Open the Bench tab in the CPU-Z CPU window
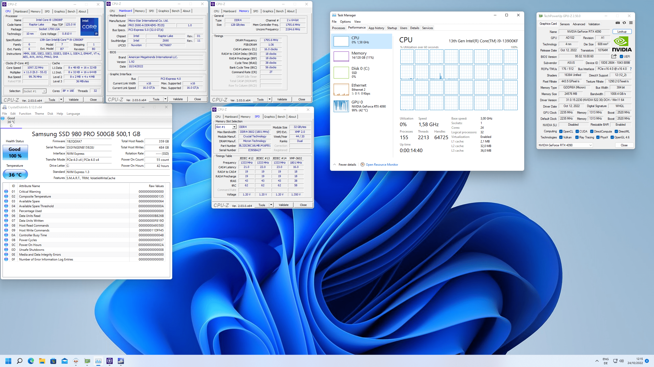The image size is (654, 367). 71,11
